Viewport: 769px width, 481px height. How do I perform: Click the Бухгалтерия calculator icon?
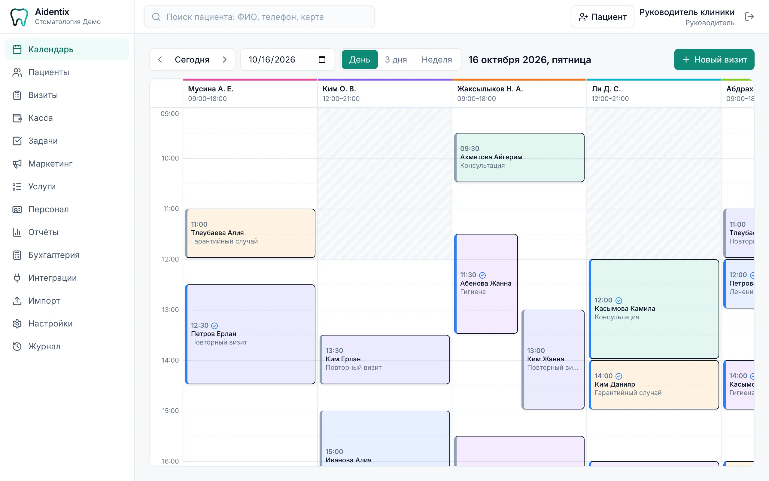(x=17, y=255)
